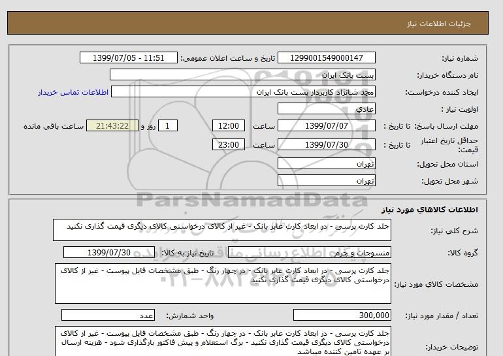Select the delivery city field شهر محل تحویل
This screenshot has width=503, height=356.
pyautogui.click(x=327, y=180)
